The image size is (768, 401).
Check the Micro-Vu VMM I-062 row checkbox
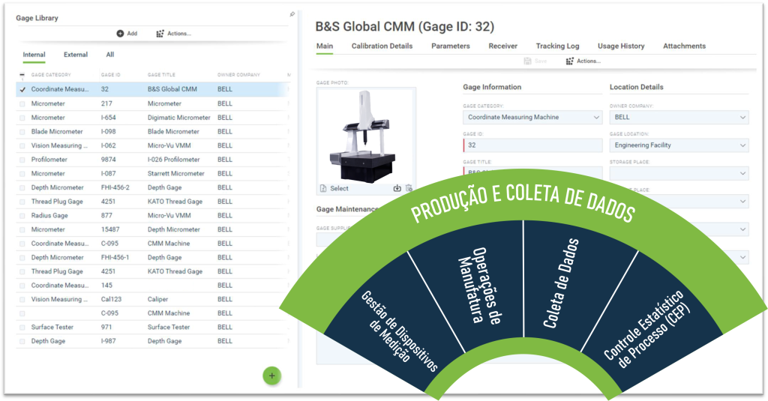point(22,146)
